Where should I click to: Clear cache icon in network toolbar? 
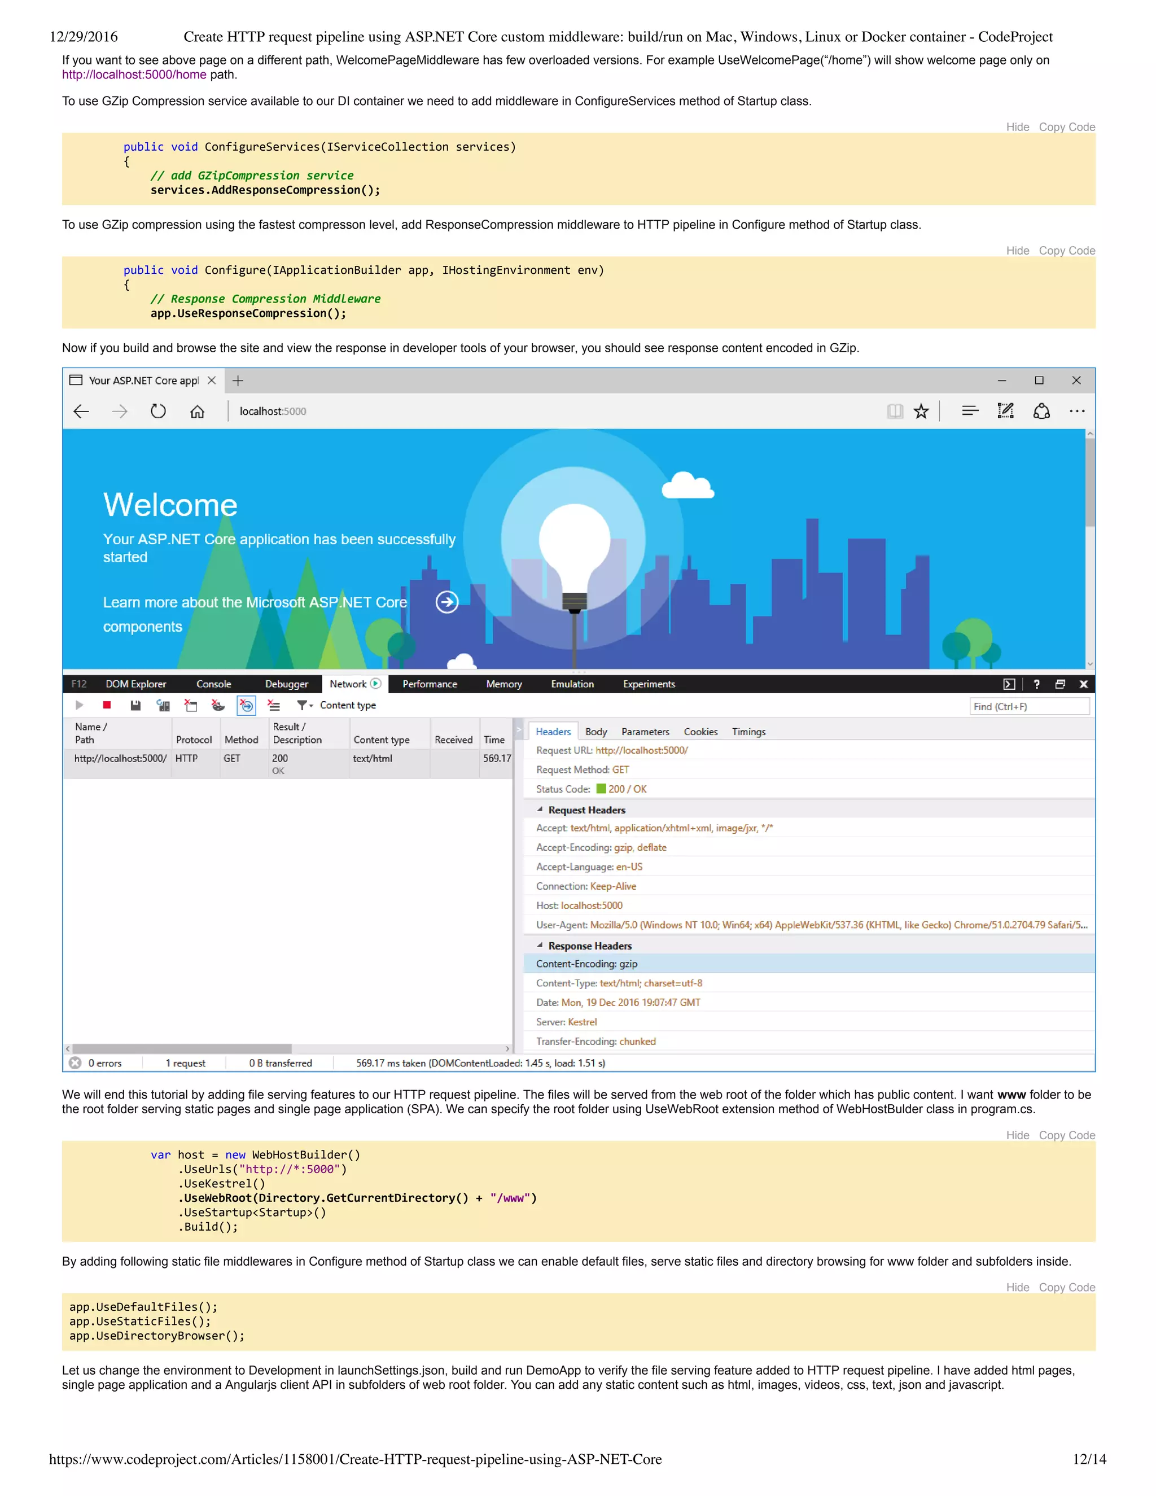(x=191, y=705)
